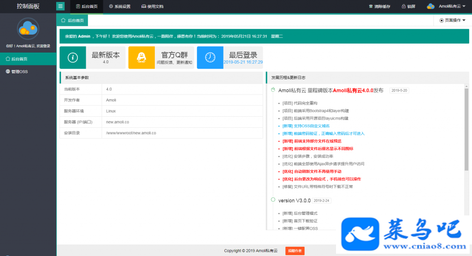472x256 pixels.
Task: Click the update log vertical scrollbar
Action: pyautogui.click(x=466, y=130)
